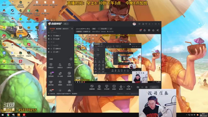Viewport: 208px width, 117px height.
Task: Open the 视频连麦 video co-stream tool
Action: (x=51, y=74)
